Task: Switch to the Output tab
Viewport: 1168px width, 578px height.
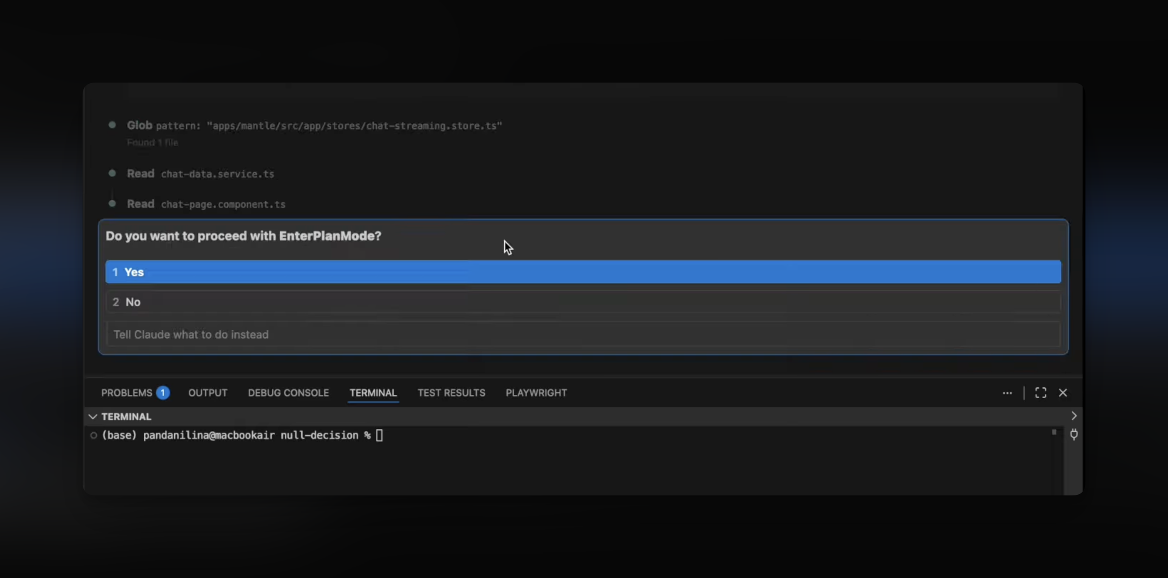Action: (x=208, y=393)
